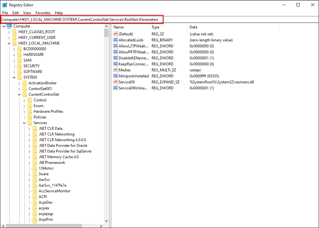
Task: Select the Control key in tree
Action: [x=40, y=100]
